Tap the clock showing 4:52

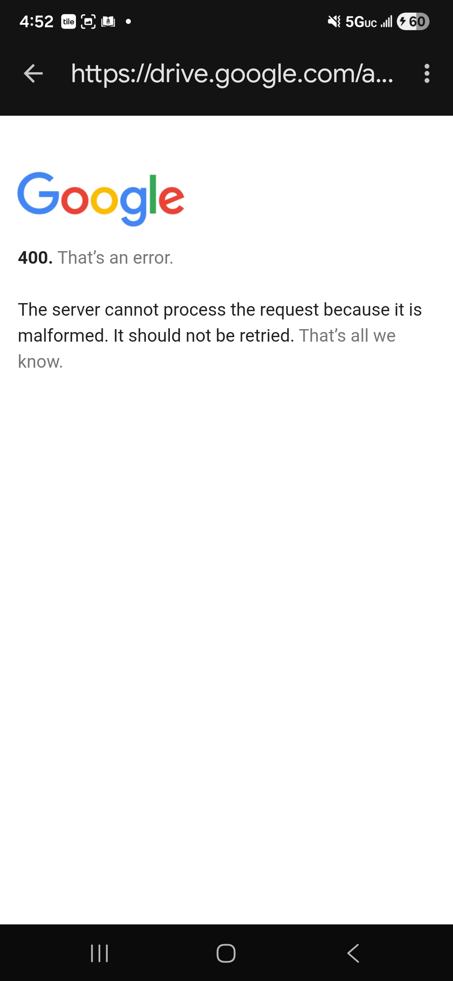36,21
